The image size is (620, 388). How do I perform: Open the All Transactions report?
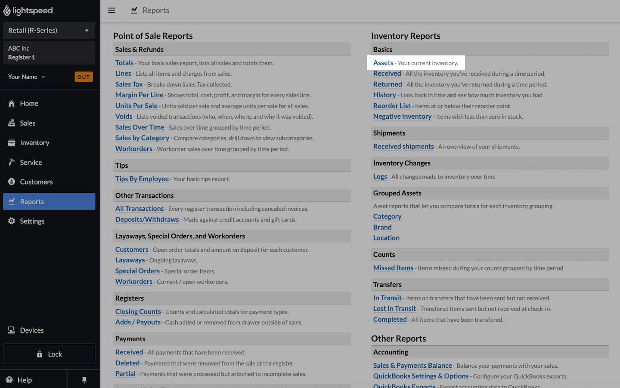(x=139, y=209)
